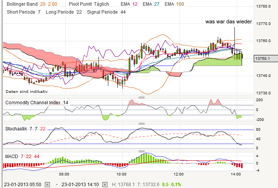Click the green change value 8.5
The height and width of the screenshot is (188, 278).
pos(165,185)
